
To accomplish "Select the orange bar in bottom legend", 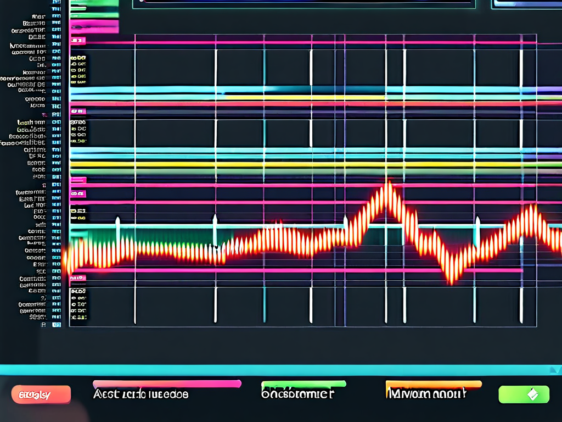I will pos(434,384).
